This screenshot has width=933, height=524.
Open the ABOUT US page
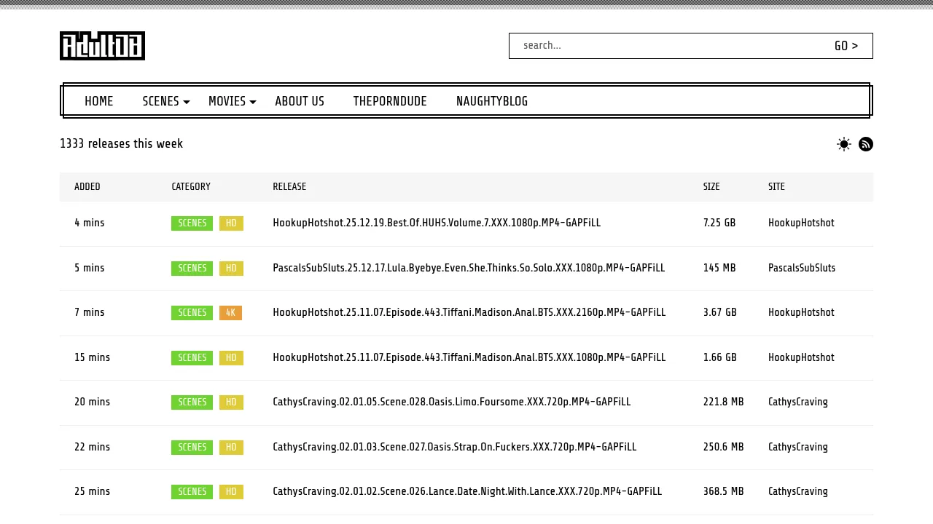300,101
